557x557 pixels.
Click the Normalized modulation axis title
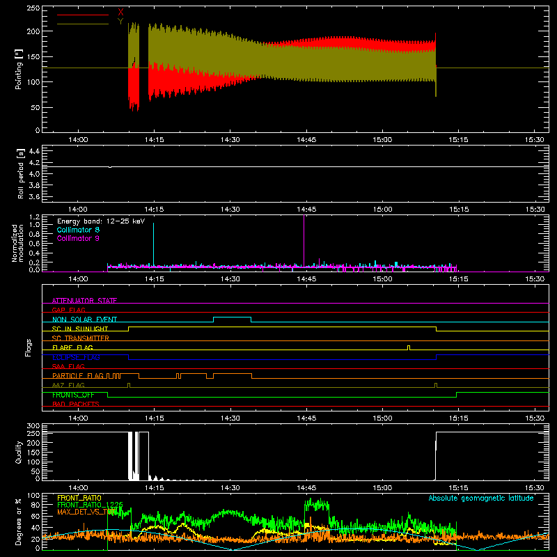pos(17,243)
